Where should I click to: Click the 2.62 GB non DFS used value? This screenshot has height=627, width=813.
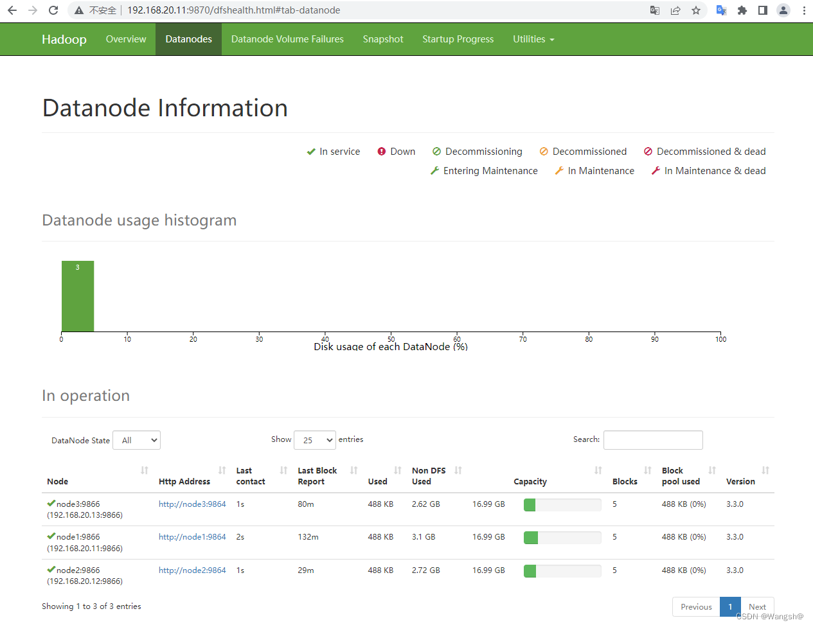coord(426,504)
